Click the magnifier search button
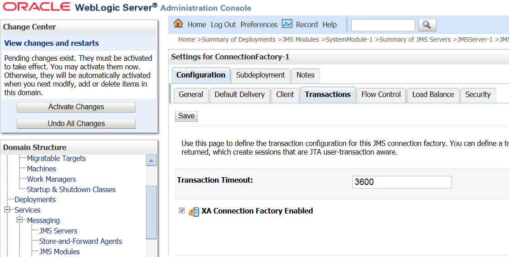The width and height of the screenshot is (509, 257). point(427,25)
